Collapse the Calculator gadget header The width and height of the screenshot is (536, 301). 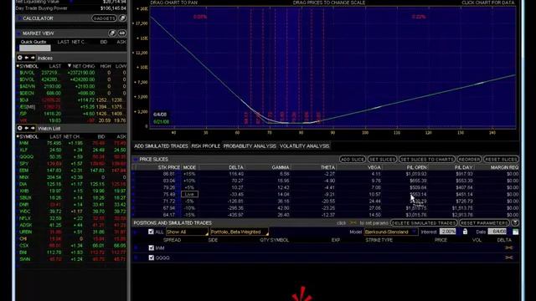click(19, 18)
